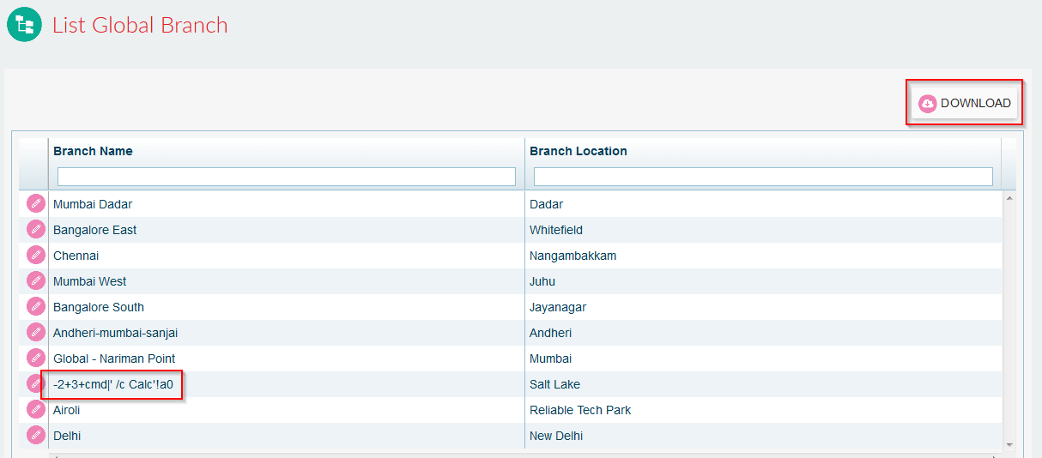
Task: Edit the Bangalore South branch
Action: tap(35, 307)
